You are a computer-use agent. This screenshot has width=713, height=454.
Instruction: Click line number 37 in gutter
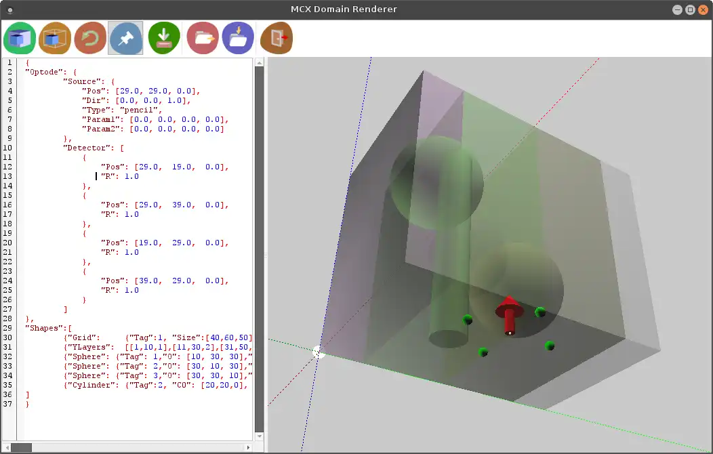pyautogui.click(x=7, y=404)
